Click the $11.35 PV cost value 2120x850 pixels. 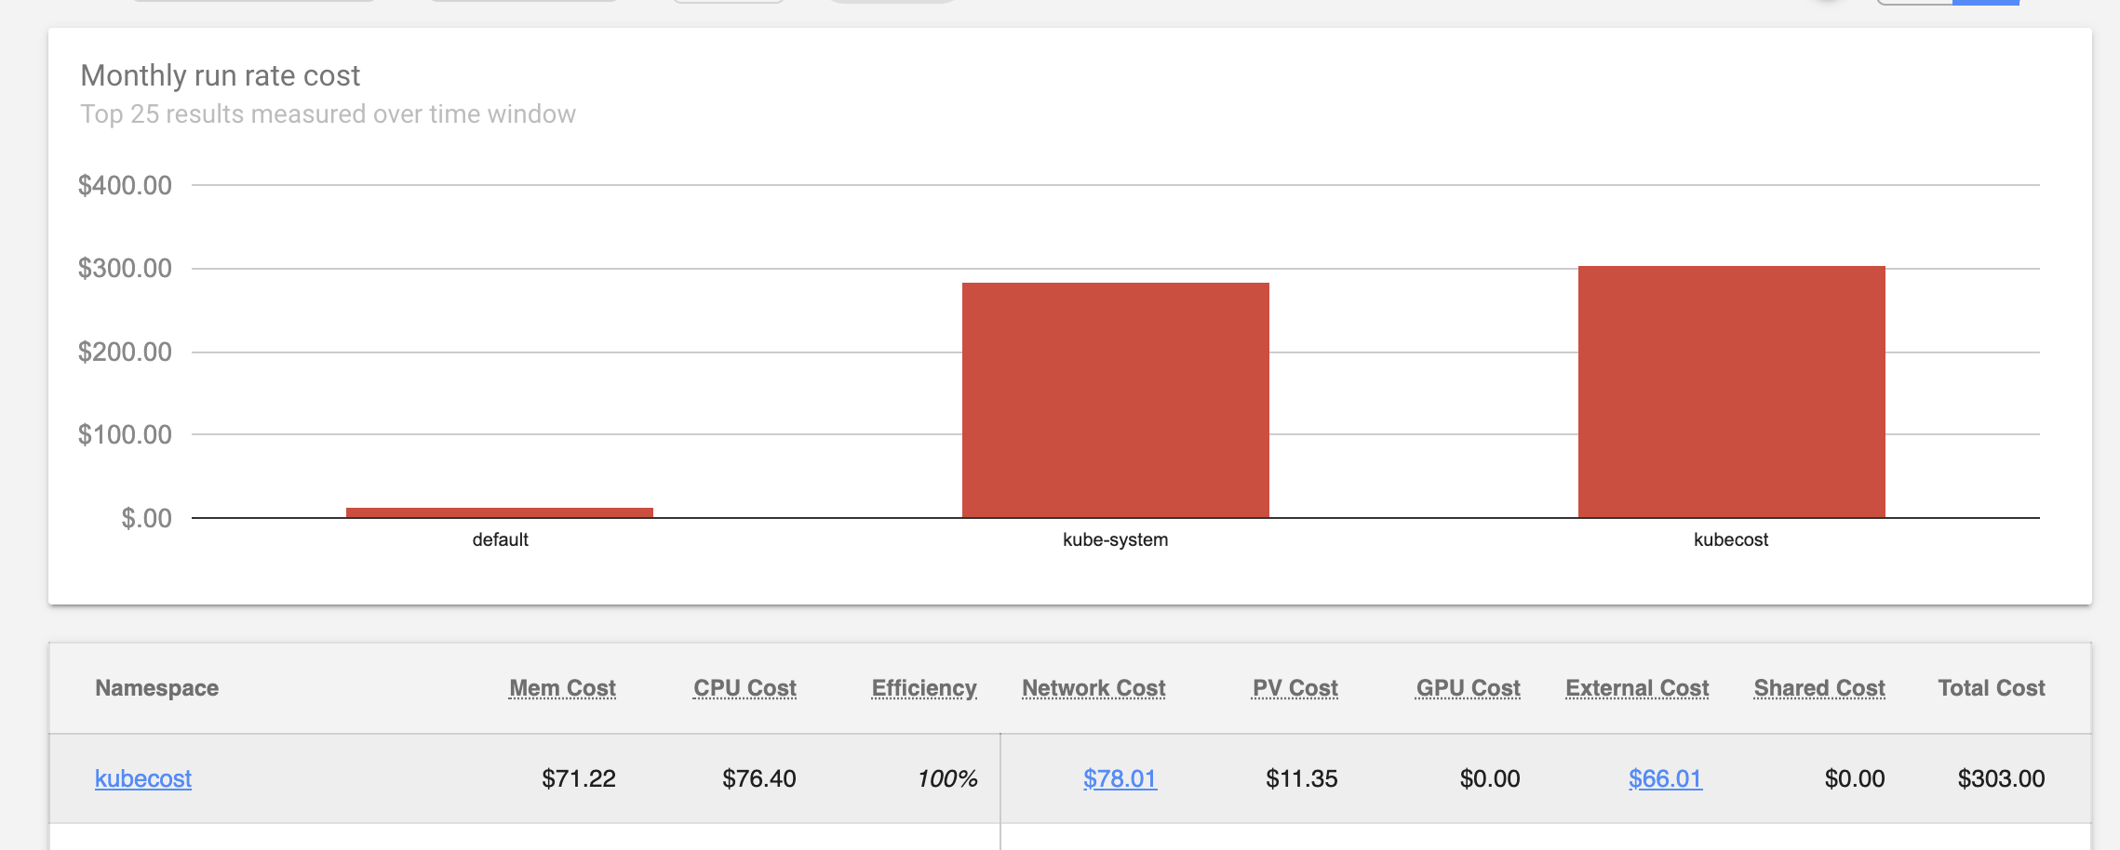(1301, 778)
